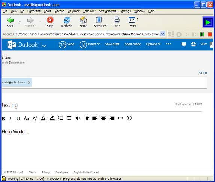Image resolution: width=215 pixels, height=182 pixels.
Task: Print the current page
Action: point(117,22)
